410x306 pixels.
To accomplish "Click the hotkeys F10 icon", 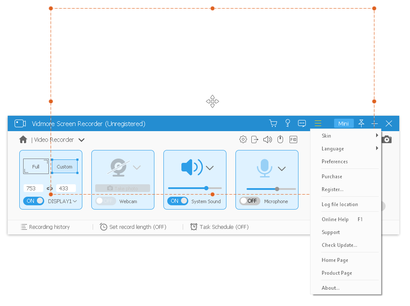I will tap(293, 140).
